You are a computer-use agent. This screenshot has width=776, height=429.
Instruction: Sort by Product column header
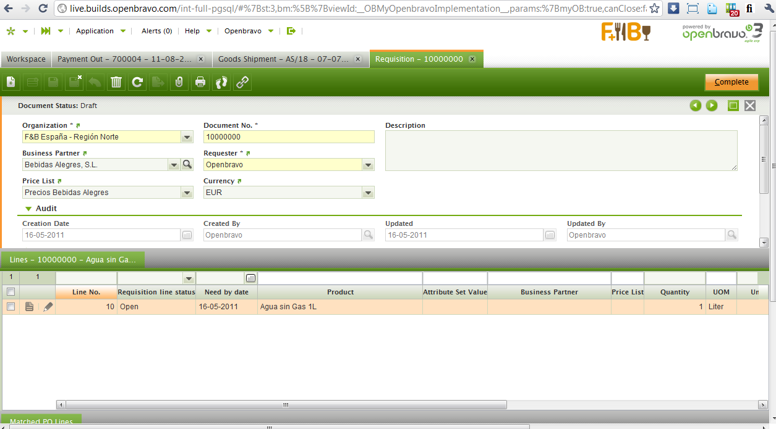click(340, 292)
